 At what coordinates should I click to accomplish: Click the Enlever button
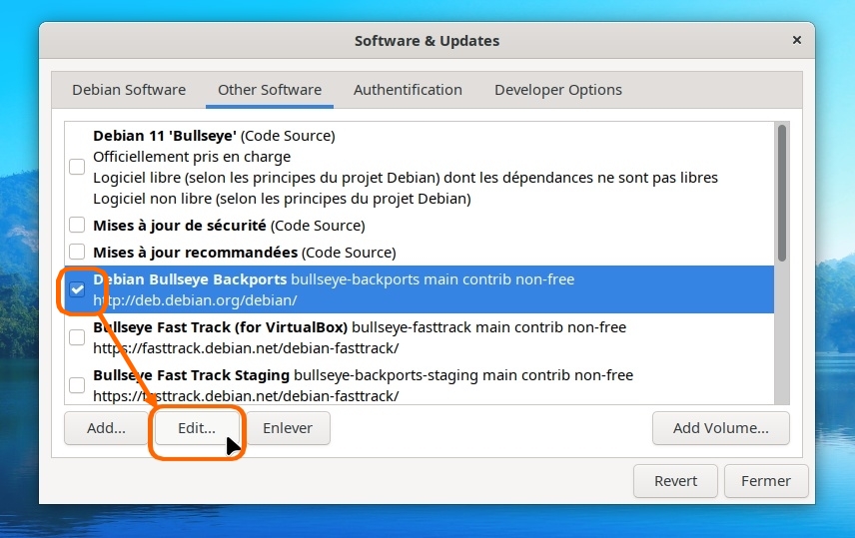tap(288, 428)
